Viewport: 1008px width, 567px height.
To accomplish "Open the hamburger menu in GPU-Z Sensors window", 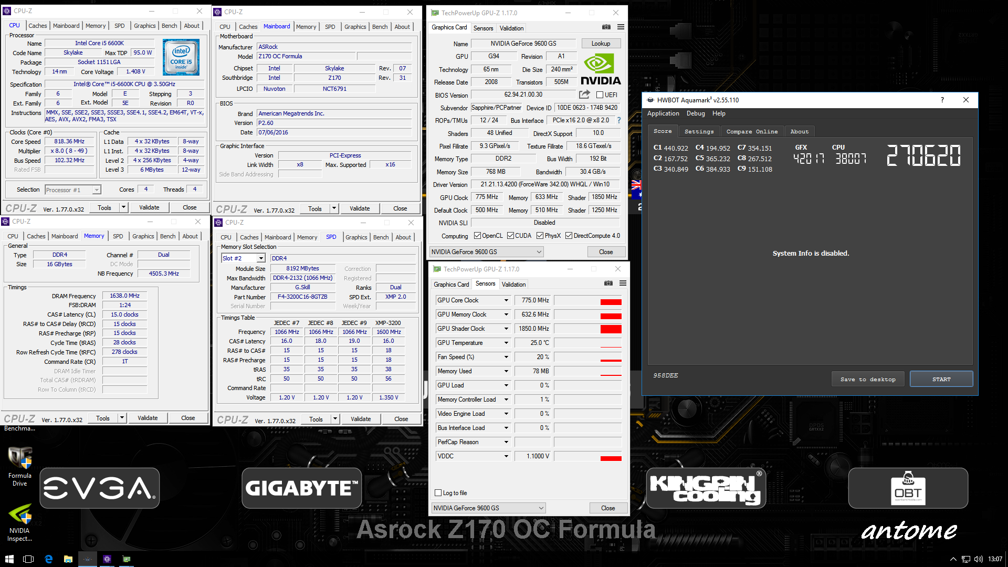I will tap(623, 283).
